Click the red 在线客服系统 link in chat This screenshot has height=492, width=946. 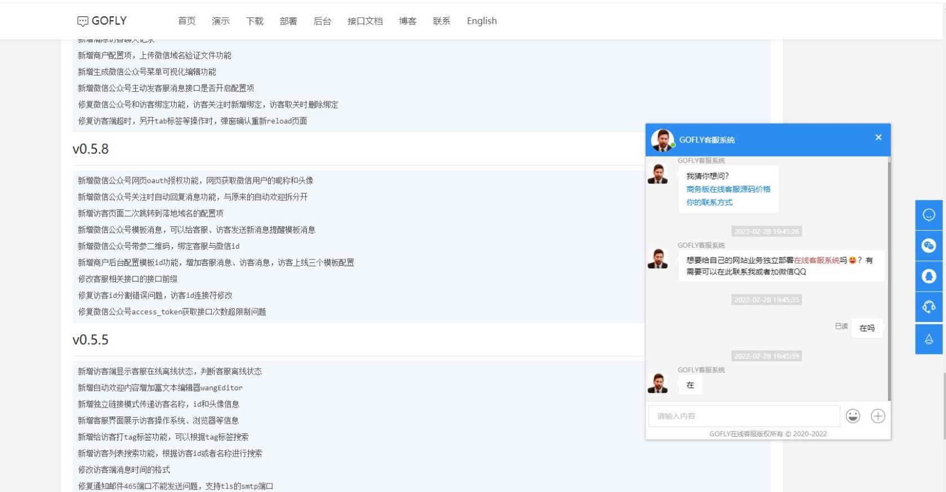pyautogui.click(x=816, y=260)
